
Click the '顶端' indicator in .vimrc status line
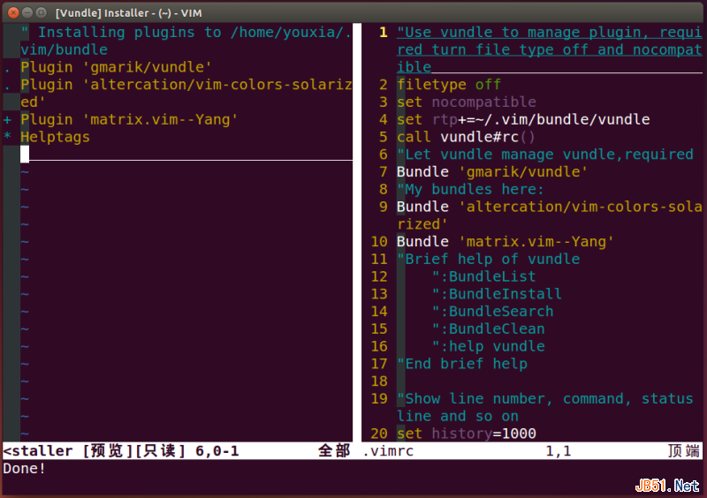coord(683,451)
